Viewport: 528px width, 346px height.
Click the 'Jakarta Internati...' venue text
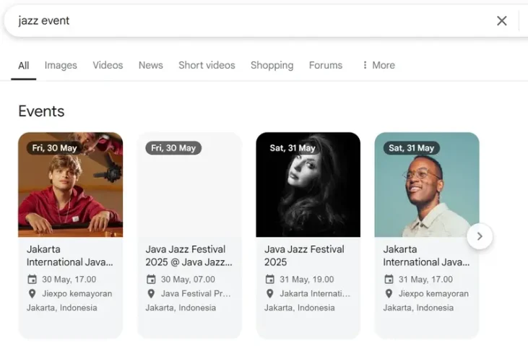[x=315, y=294]
